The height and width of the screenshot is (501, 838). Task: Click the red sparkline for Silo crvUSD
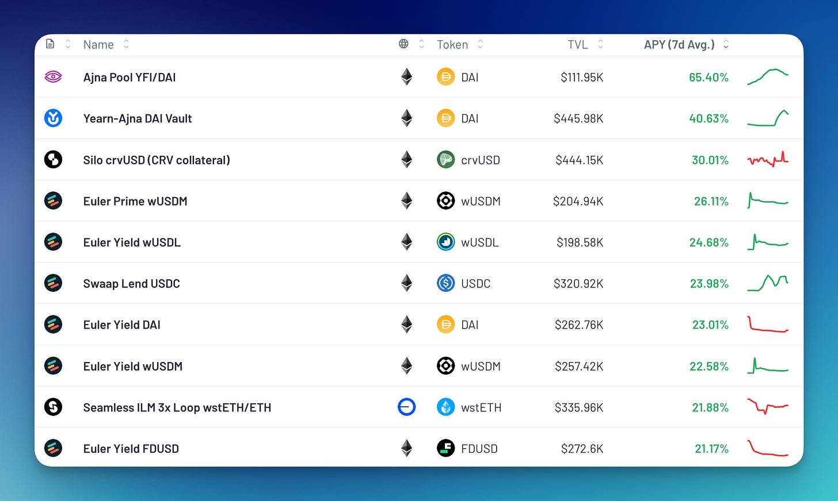point(768,159)
